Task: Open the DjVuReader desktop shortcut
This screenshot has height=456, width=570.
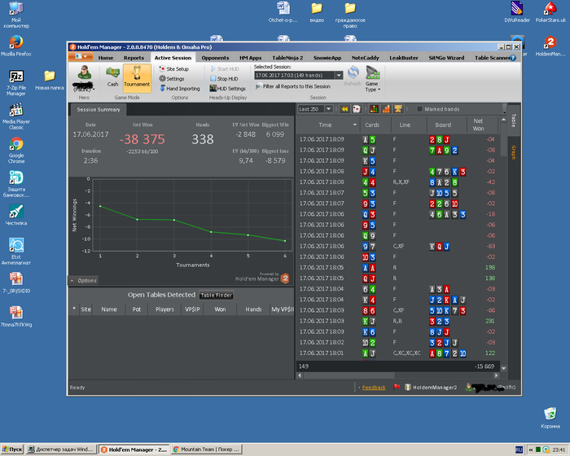Action: click(x=517, y=12)
